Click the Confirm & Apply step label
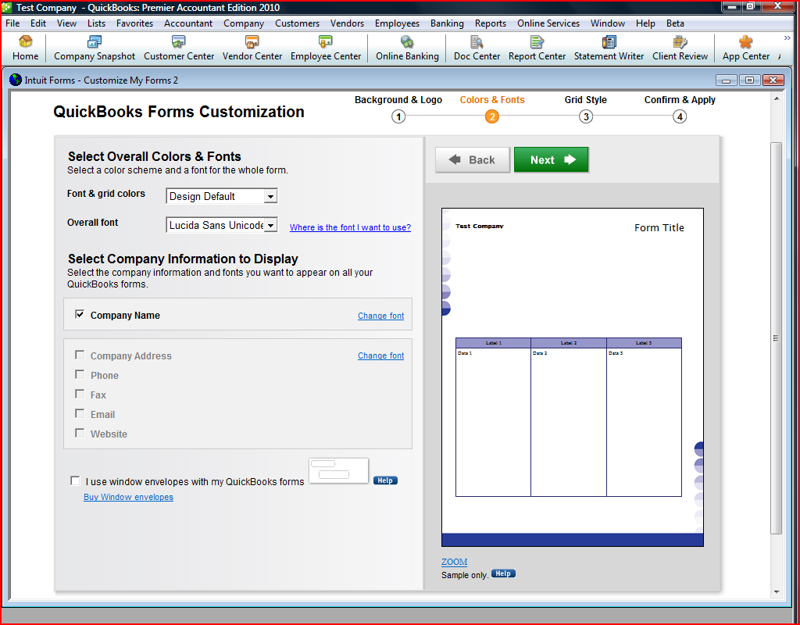800x625 pixels. click(680, 100)
